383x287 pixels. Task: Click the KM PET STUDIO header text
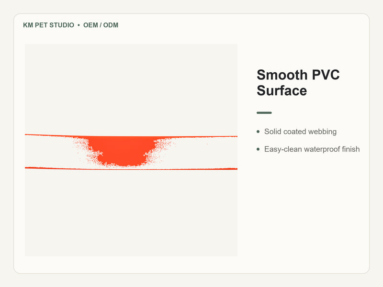[x=48, y=25]
